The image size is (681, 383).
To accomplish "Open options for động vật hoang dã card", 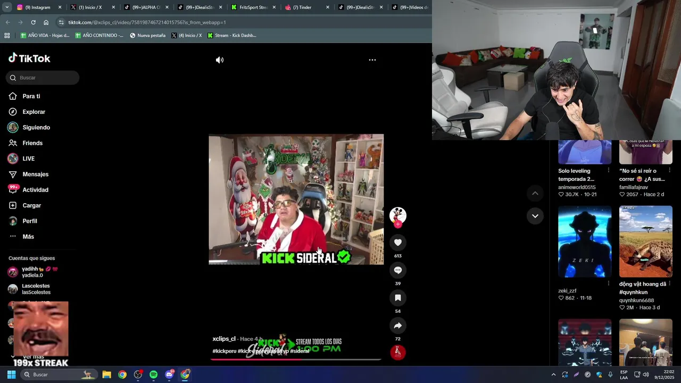I will pos(669,284).
